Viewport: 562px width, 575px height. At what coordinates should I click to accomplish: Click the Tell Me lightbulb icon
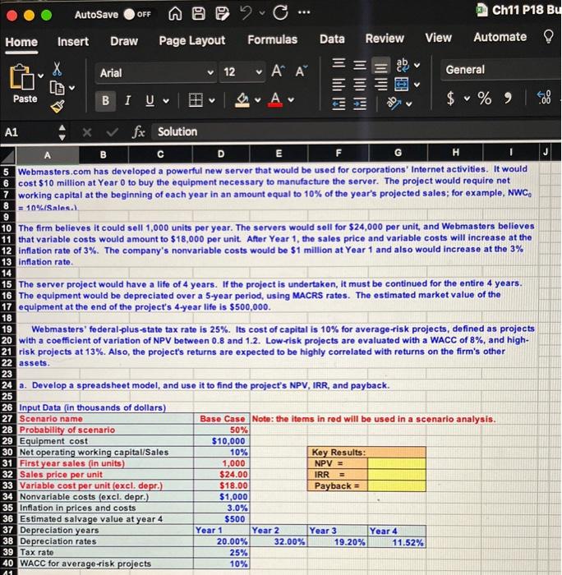(548, 36)
